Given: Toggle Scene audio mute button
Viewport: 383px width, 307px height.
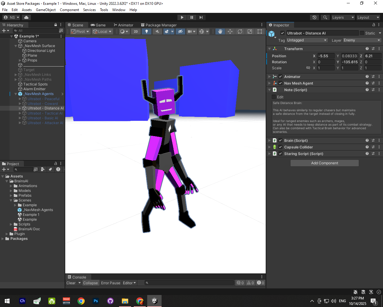Looking at the screenshot, I should click(x=157, y=31).
